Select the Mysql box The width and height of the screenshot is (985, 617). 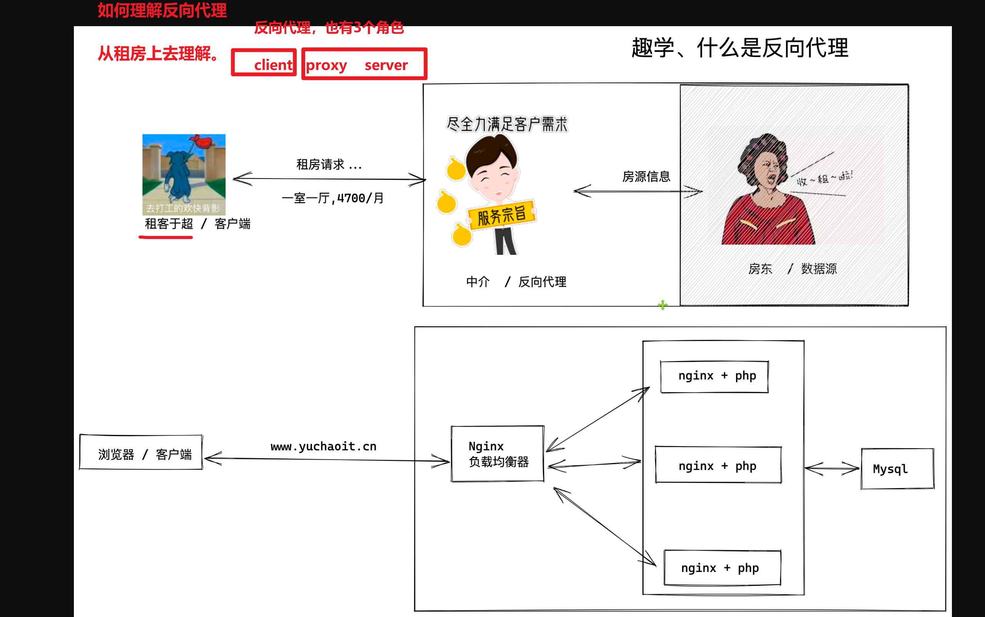(897, 469)
